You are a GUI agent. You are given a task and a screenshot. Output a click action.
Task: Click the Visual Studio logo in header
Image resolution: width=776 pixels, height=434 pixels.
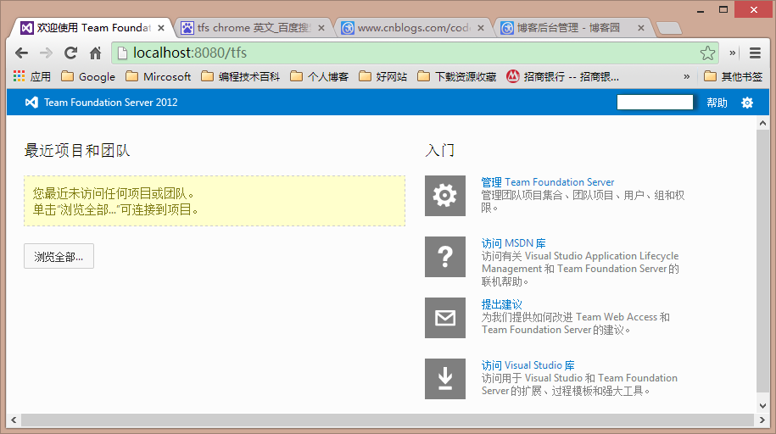pos(31,103)
